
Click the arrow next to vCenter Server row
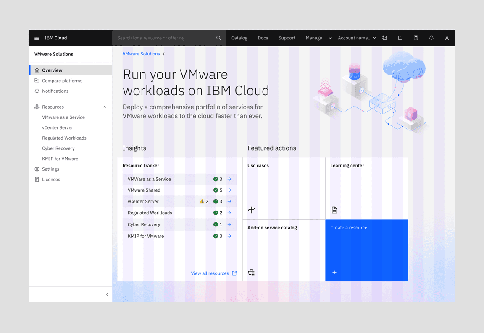[229, 201]
